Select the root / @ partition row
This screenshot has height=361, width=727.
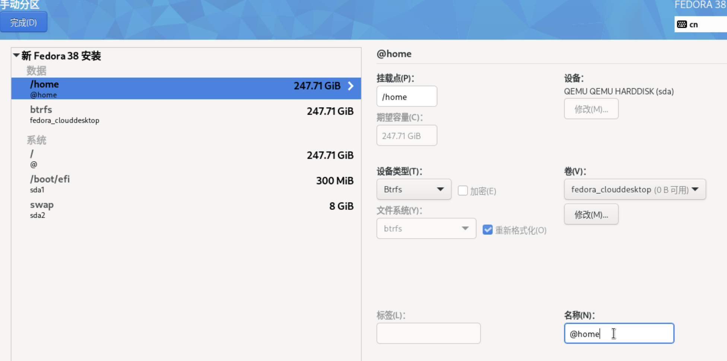coord(186,158)
